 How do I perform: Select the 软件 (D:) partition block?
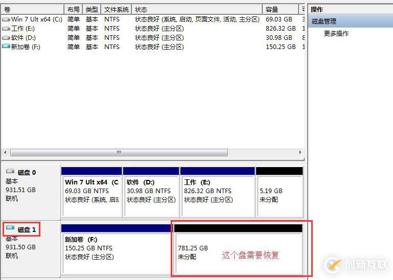(x=151, y=192)
